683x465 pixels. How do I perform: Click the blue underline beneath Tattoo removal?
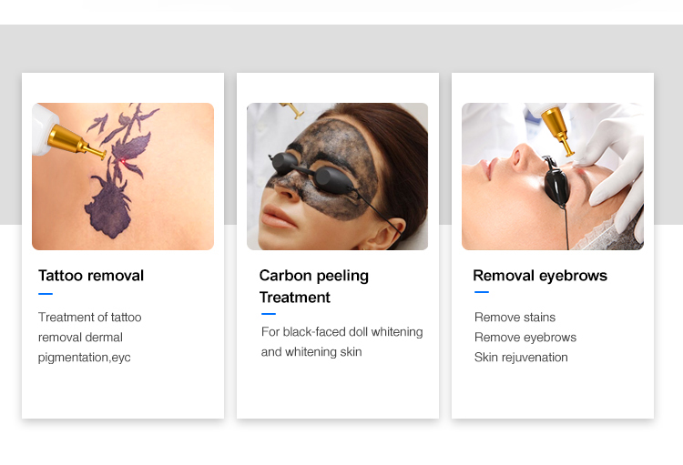click(x=46, y=294)
